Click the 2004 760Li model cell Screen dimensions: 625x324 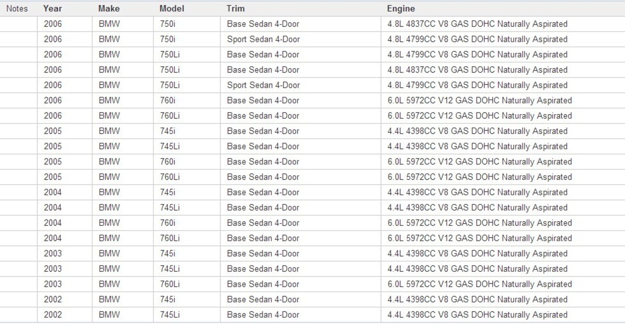[169, 238]
